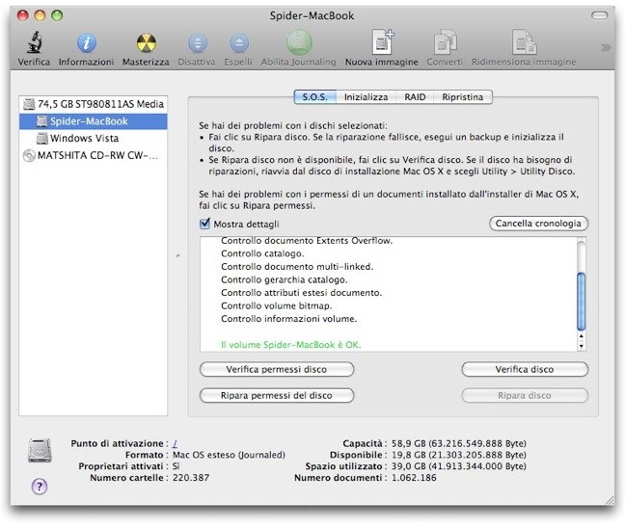Click the Numero cartelle value 220.387
Viewport: 625px width, 528px height.
[191, 478]
